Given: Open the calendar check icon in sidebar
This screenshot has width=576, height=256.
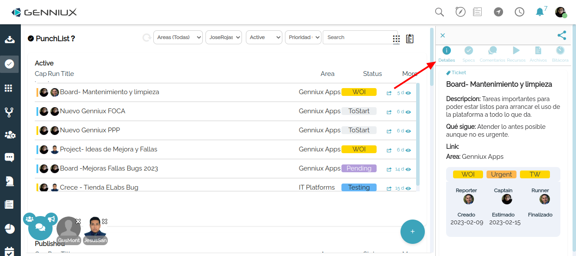Looking at the screenshot, I should [x=10, y=251].
